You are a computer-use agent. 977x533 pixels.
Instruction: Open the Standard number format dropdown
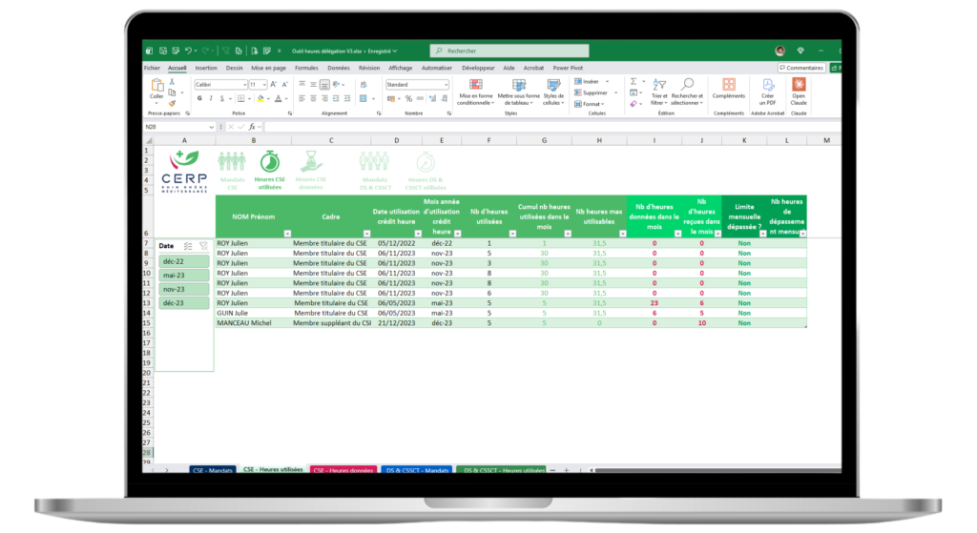pos(446,84)
